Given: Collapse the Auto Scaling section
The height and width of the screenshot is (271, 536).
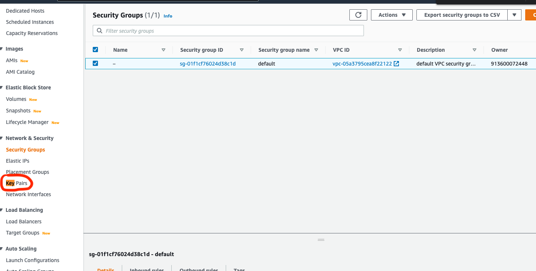Looking at the screenshot, I should coord(2,248).
